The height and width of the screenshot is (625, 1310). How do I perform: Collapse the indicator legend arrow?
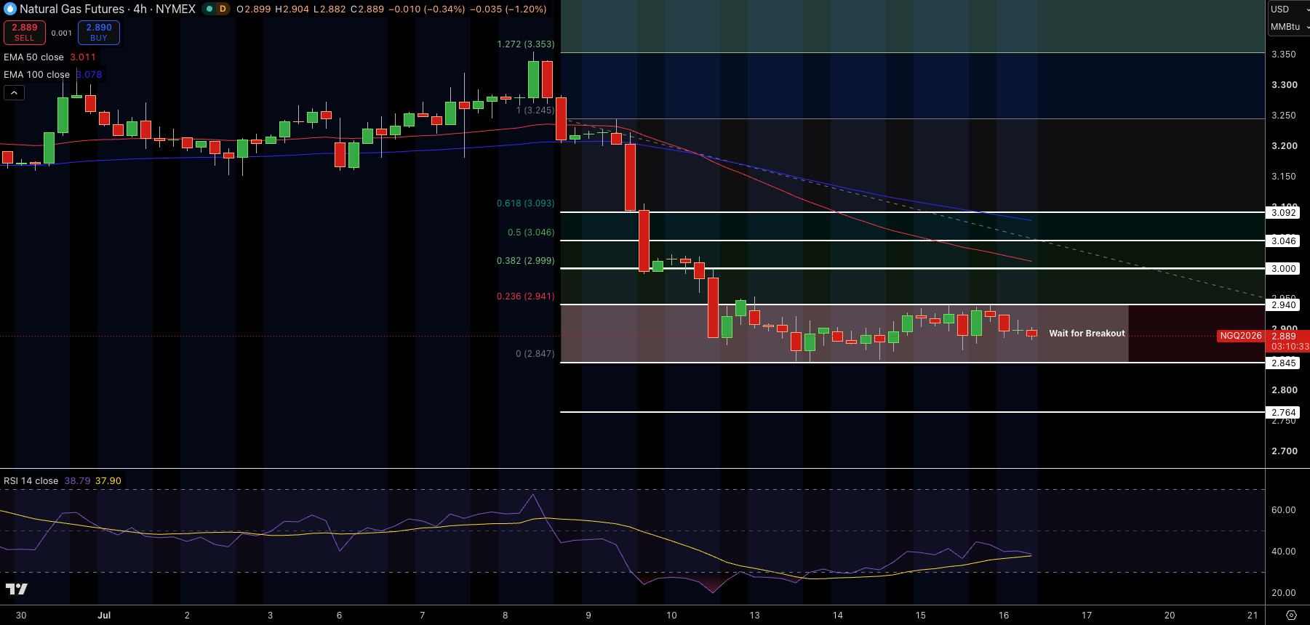[15, 92]
